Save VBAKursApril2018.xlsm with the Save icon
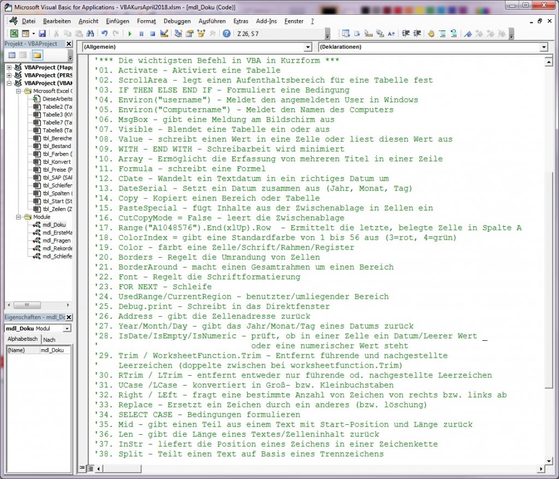 [x=43, y=34]
